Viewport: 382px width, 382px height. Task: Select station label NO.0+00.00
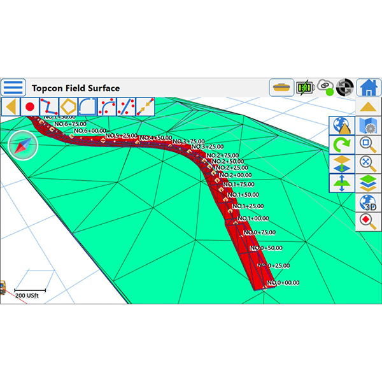coord(283,283)
